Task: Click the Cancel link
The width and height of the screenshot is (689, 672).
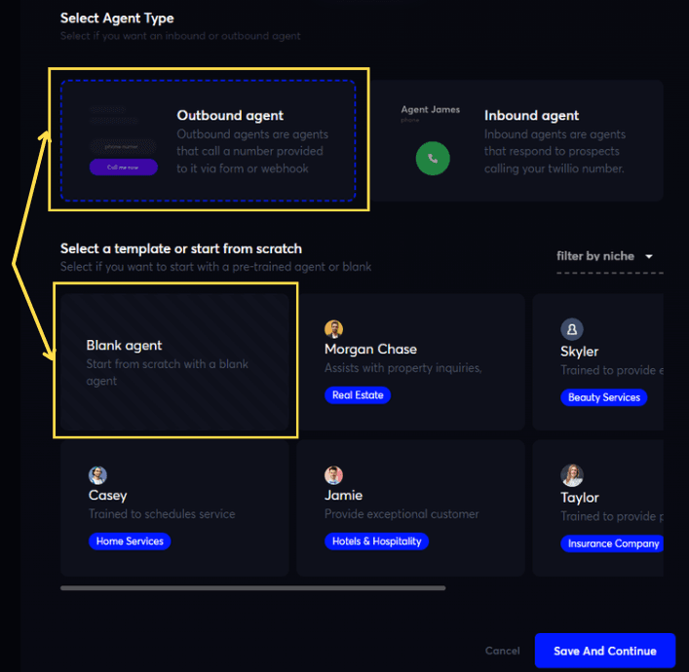Action: pyautogui.click(x=503, y=651)
